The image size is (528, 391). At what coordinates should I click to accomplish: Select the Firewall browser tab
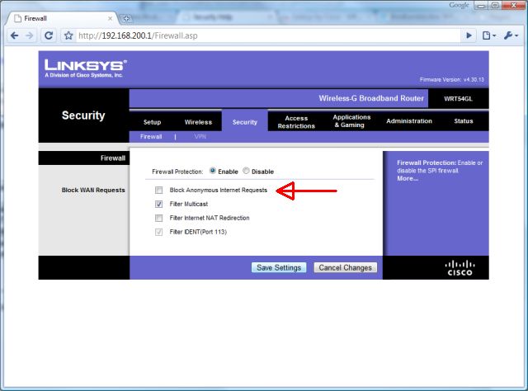click(x=63, y=18)
